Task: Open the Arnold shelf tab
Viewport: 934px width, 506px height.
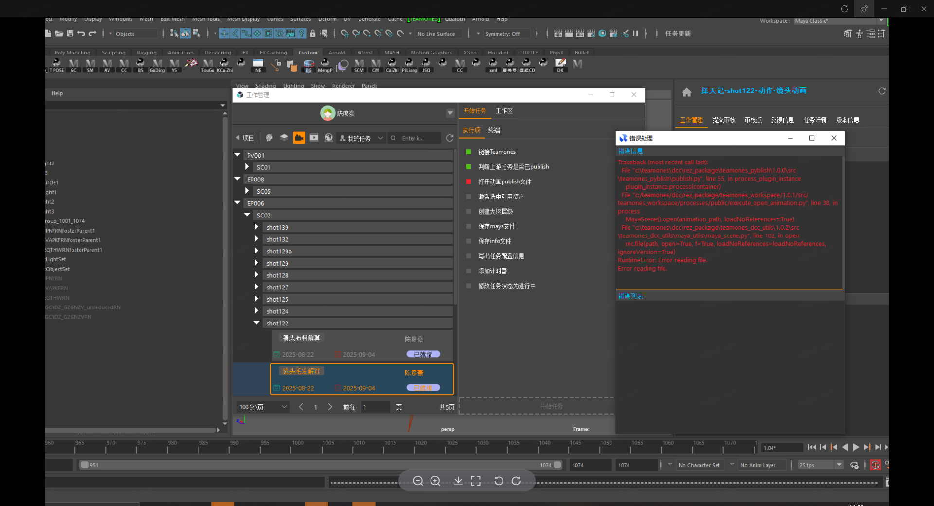Action: (x=337, y=53)
